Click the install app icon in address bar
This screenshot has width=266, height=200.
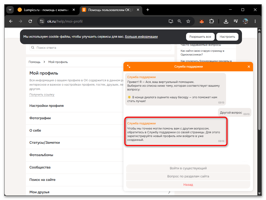pos(171,21)
